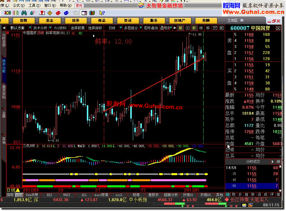Image resolution: width=286 pixels, height=211 pixels.
Task: Click the grayed clipboard toolbar icon
Action: 76,13
